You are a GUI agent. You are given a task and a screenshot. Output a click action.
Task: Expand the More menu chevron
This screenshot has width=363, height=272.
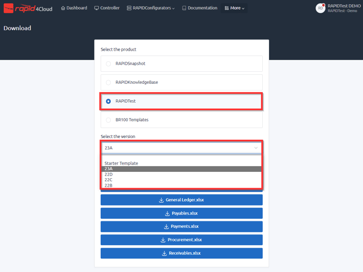243,8
